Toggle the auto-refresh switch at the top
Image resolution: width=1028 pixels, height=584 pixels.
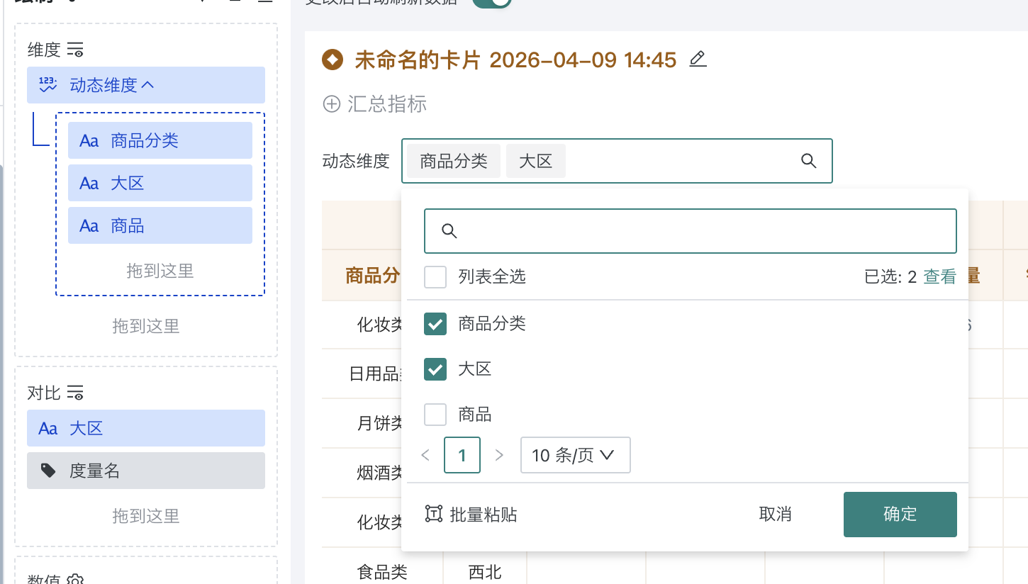coord(492,1)
